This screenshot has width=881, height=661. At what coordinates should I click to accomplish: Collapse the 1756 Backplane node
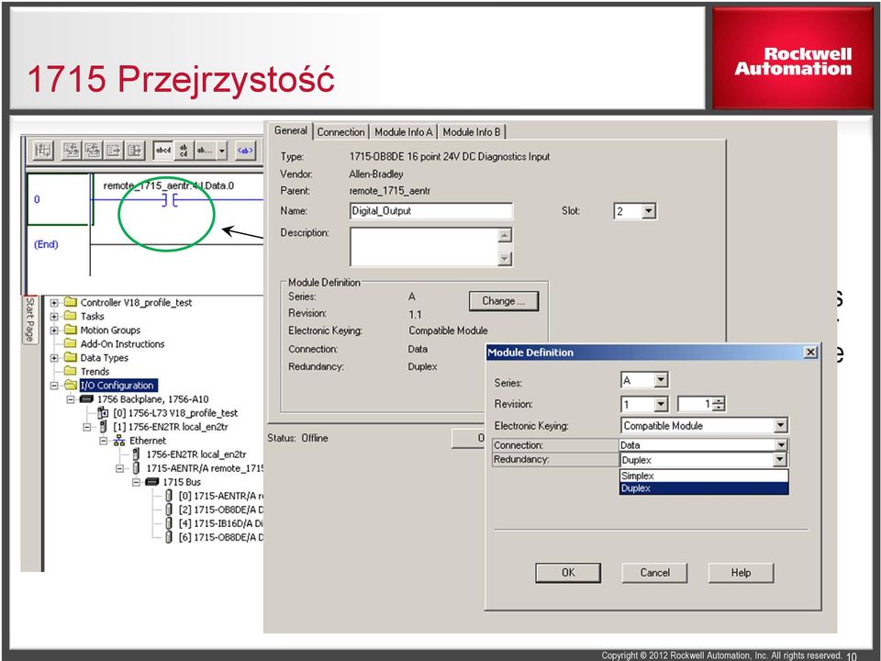pyautogui.click(x=71, y=399)
